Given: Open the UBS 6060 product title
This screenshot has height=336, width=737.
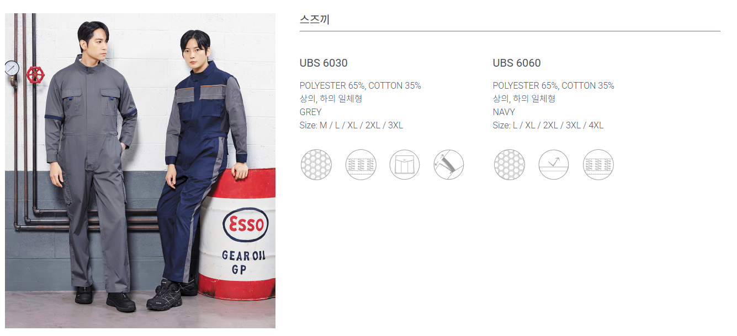Looking at the screenshot, I should coord(517,63).
